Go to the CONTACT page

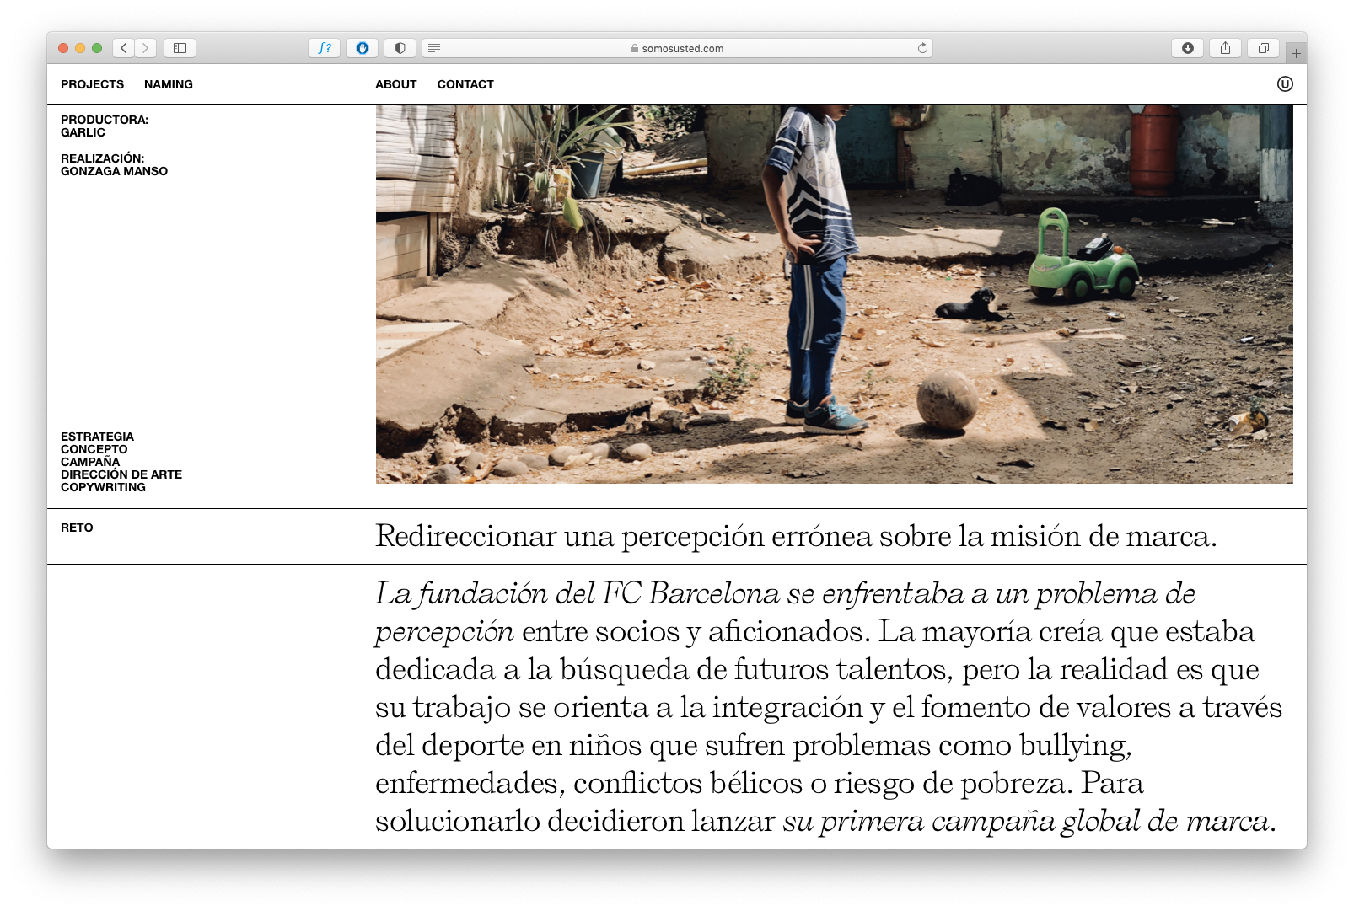pos(465,84)
